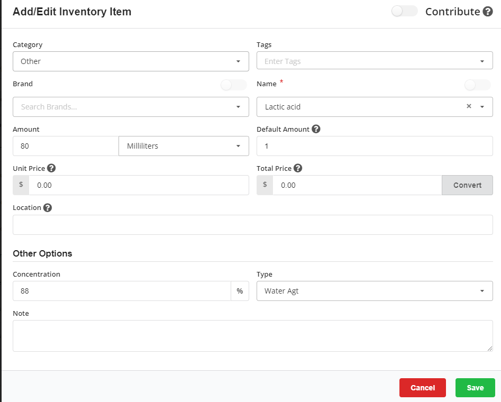Focus the Location input field

253,225
